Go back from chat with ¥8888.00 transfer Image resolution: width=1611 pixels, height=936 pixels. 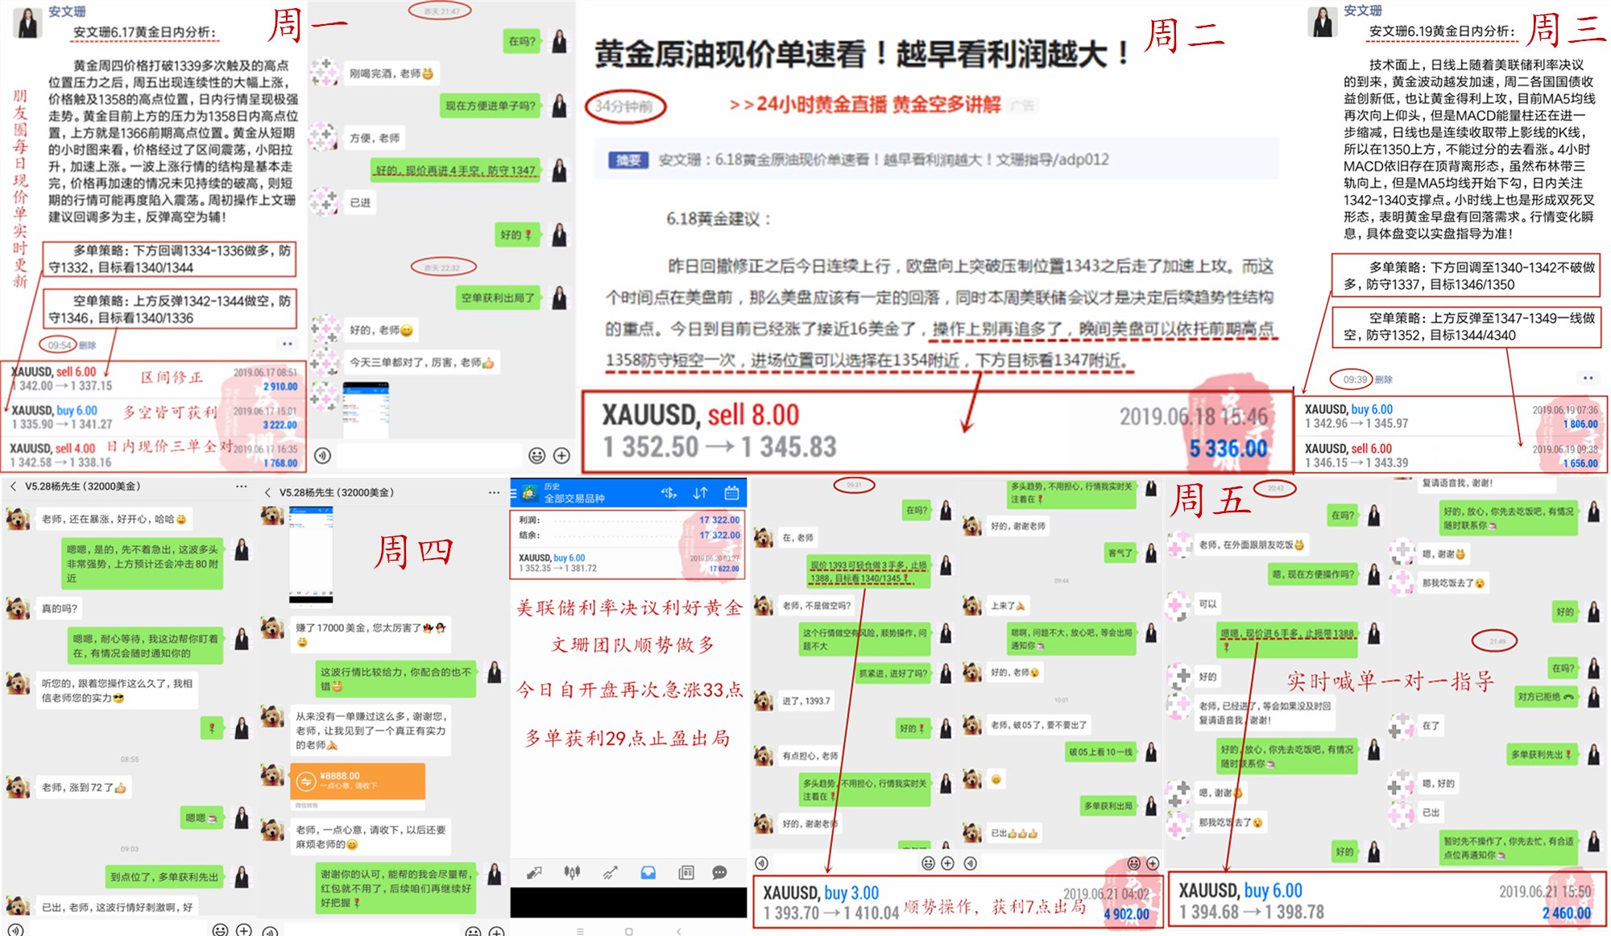click(267, 492)
